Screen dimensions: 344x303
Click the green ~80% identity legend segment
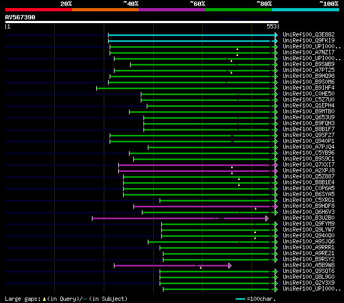click(239, 10)
